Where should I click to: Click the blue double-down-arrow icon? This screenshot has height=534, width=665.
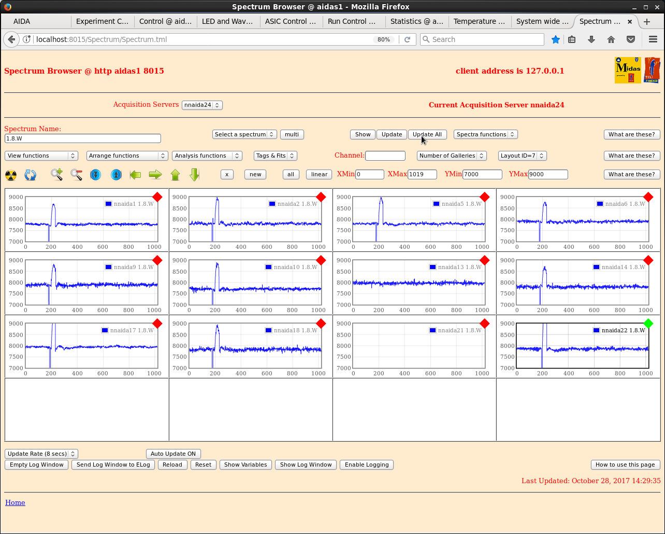pyautogui.click(x=96, y=175)
